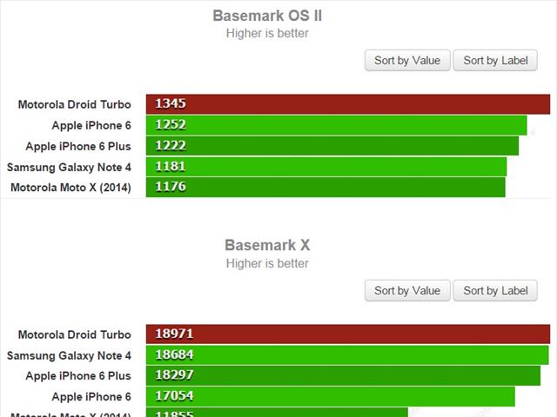This screenshot has height=417, width=557.
Task: Sort Basemark OS II chart by value
Action: (x=407, y=60)
